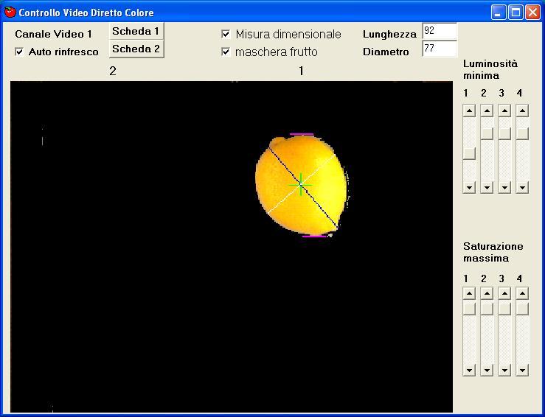Click down arrow of Saturazione massima slider 4
This screenshot has width=545, height=417.
tap(522, 370)
